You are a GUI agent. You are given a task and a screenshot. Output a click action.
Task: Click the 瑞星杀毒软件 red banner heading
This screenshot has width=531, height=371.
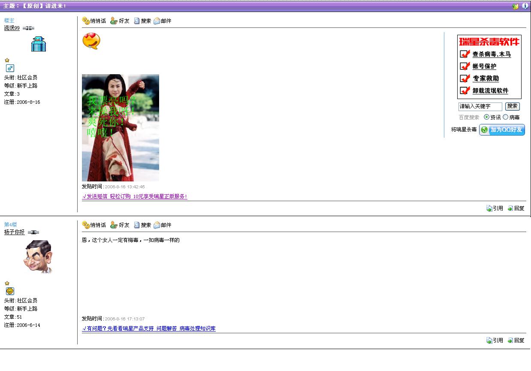489,42
